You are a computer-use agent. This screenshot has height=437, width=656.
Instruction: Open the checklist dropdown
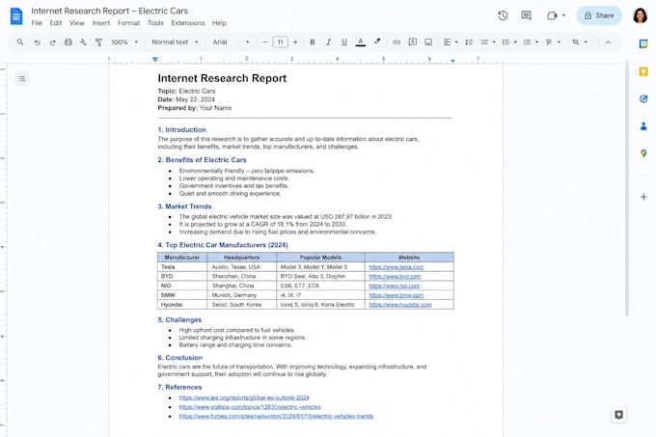pyautogui.click(x=488, y=42)
